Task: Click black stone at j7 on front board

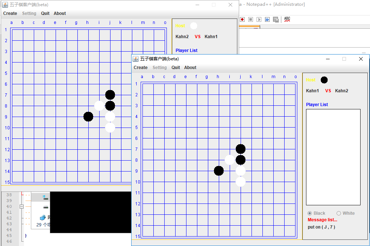Action: [241, 149]
